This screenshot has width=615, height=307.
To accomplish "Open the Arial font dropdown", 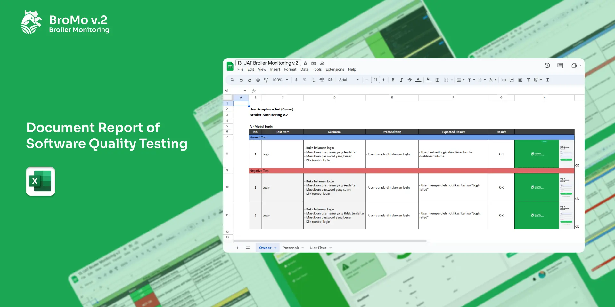I will tap(349, 80).
